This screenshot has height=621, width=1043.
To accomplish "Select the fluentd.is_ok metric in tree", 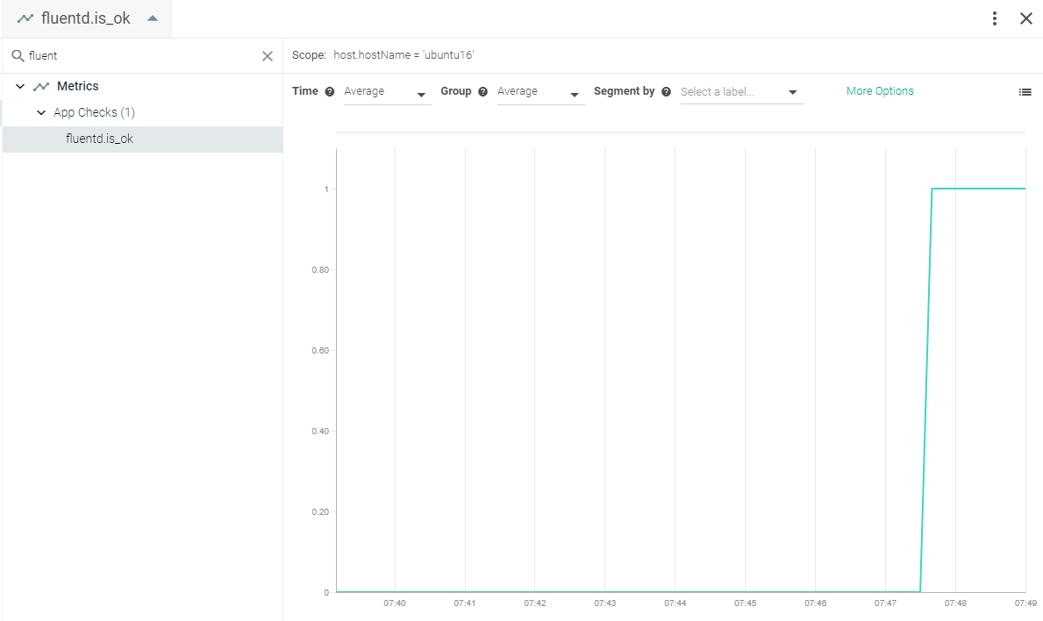I will click(x=142, y=139).
